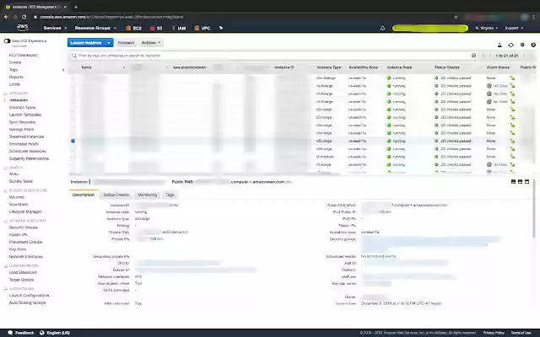540x337 pixels.
Task: Uncheck the selected instance row checkbox
Action: click(x=73, y=141)
